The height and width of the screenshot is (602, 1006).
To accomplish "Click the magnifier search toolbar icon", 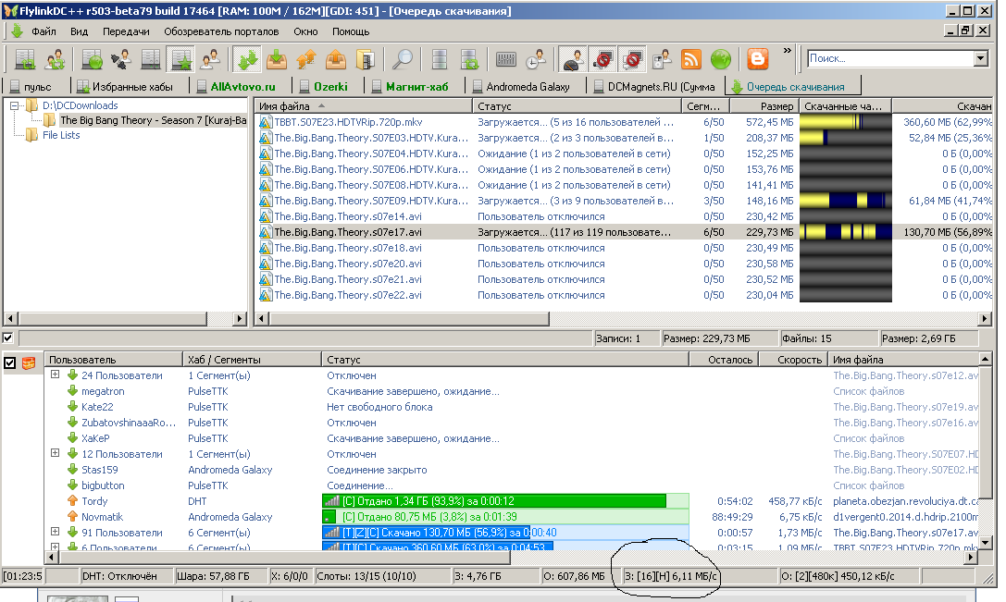I will (403, 60).
